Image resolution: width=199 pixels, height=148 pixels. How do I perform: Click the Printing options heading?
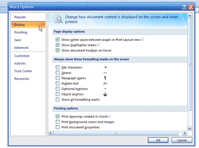(x=66, y=108)
